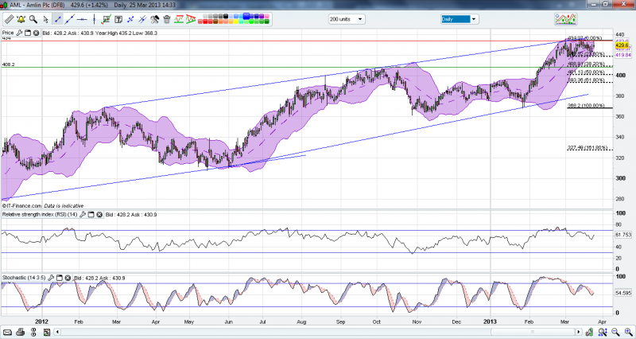The height and width of the screenshot is (339, 636).
Task: Select the extended trend line tool
Action: click(x=70, y=19)
